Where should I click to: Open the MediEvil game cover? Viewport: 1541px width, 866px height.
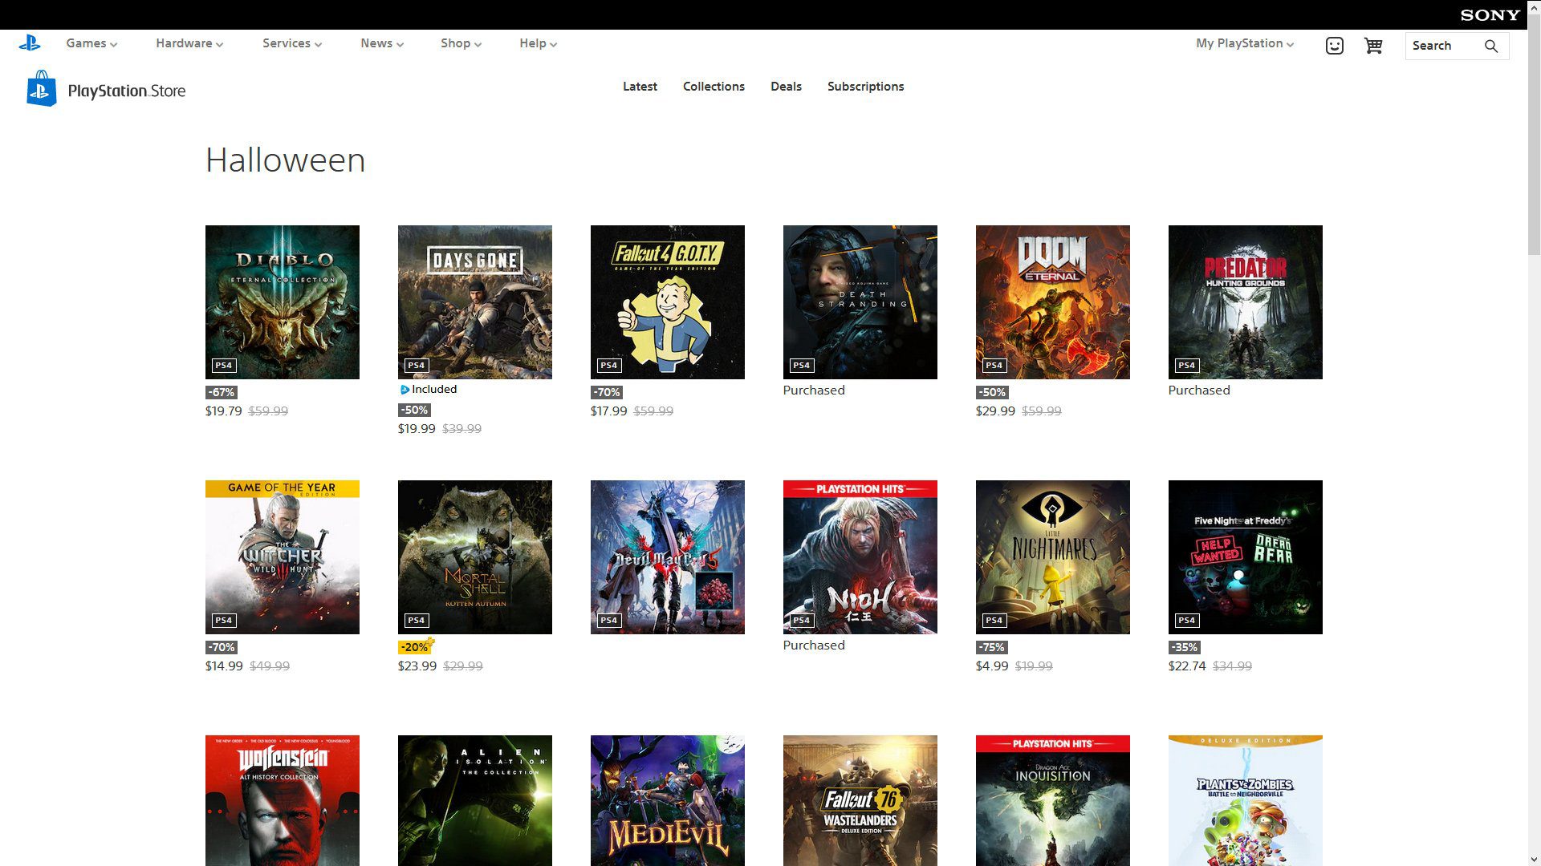coord(668,800)
